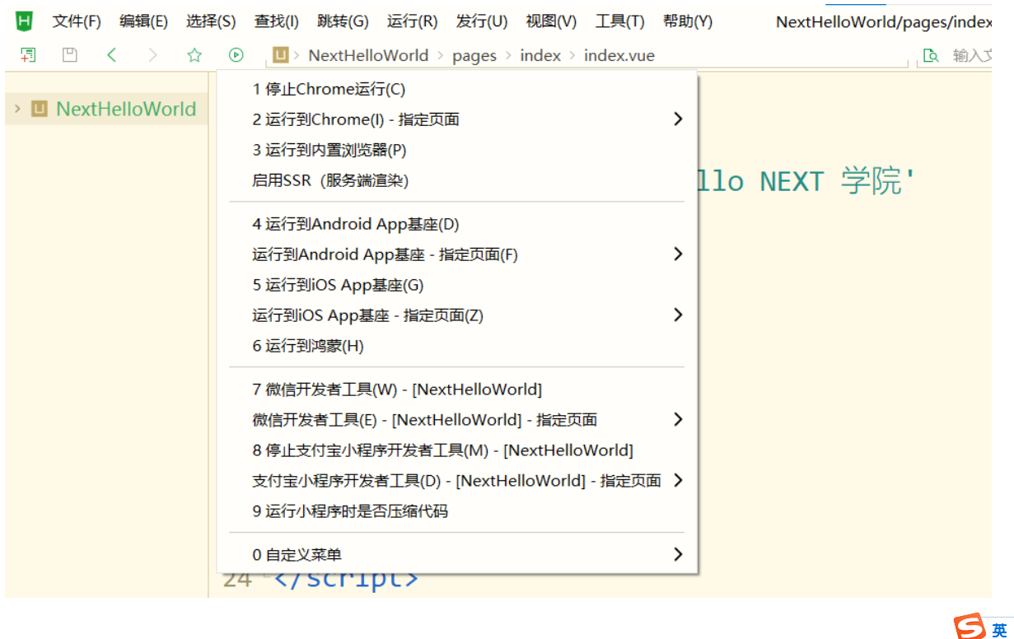The width and height of the screenshot is (1014, 639).
Task: Click the closing script tag on line 24
Action: click(x=346, y=580)
